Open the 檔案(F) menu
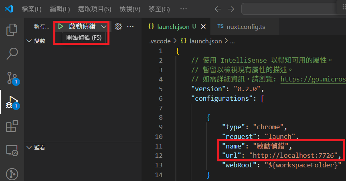The width and height of the screenshot is (346, 181). click(32, 9)
